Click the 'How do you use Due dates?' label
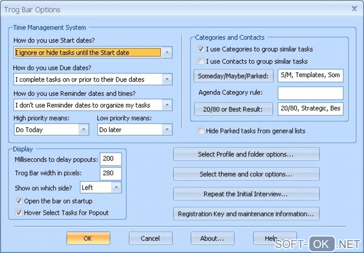Image resolution: width=364 pixels, height=253 pixels. pos(52,68)
